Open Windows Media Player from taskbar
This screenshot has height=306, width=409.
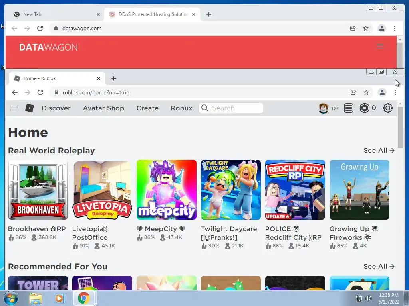coord(59,298)
